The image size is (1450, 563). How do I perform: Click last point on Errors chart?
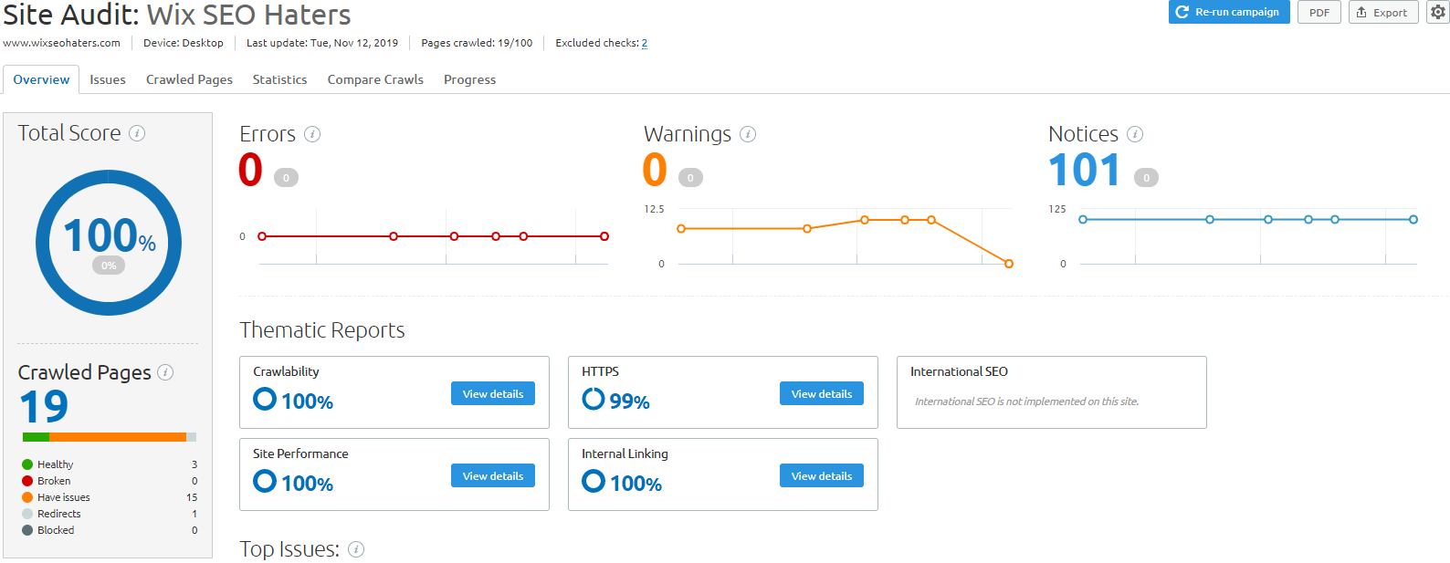604,236
